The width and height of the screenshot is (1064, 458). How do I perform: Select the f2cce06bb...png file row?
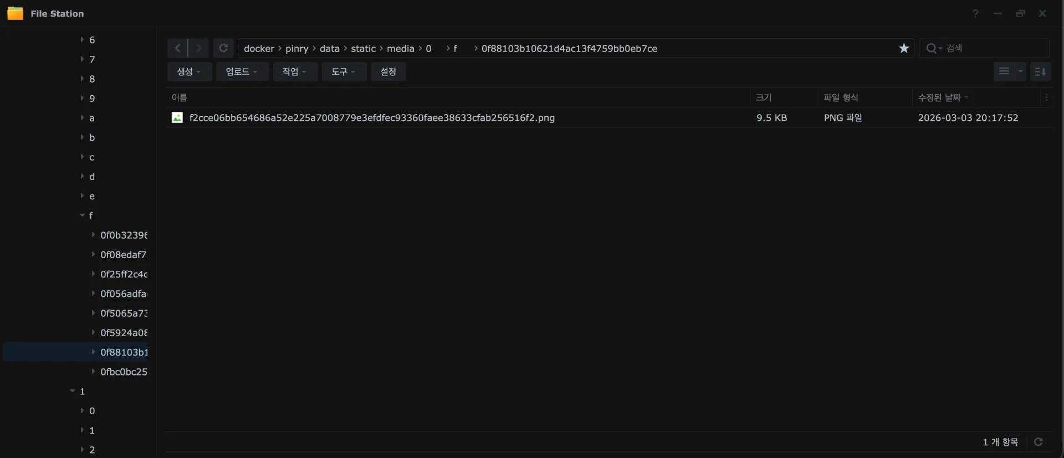click(x=610, y=117)
